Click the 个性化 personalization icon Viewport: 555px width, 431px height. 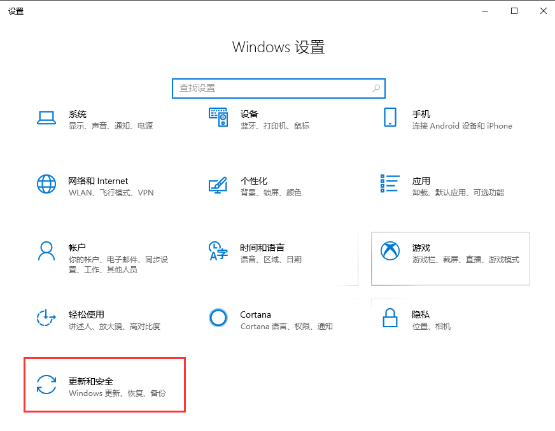click(218, 185)
